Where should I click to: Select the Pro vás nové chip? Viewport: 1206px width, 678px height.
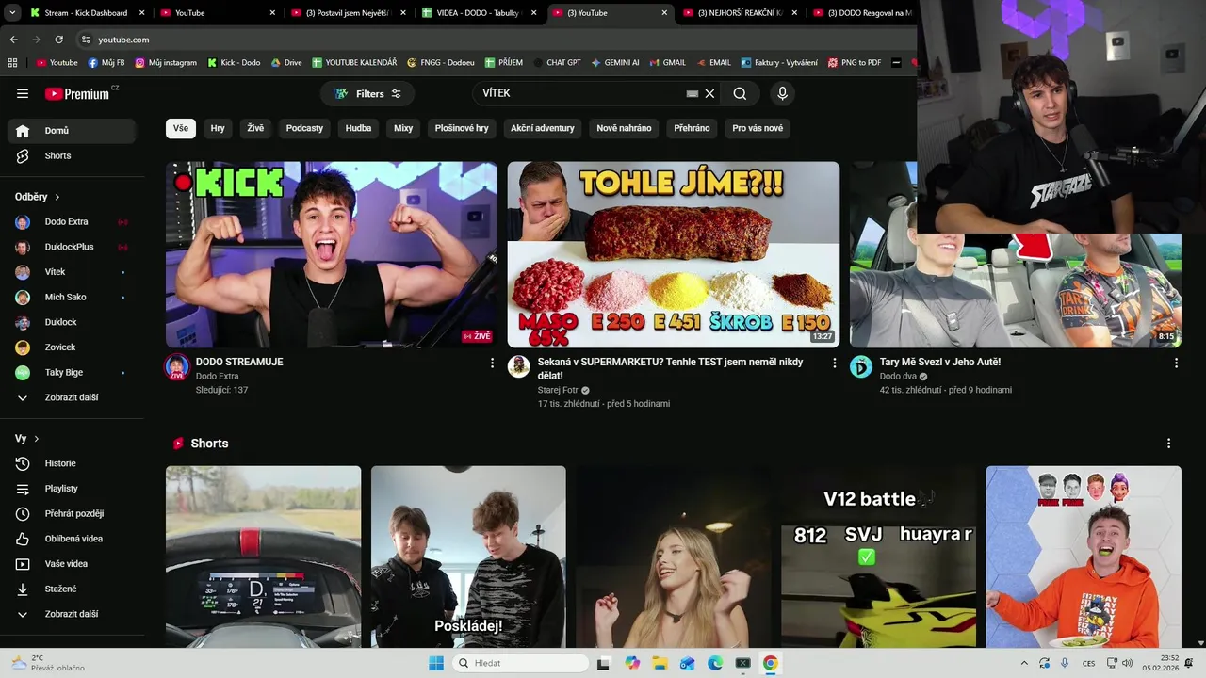click(758, 128)
